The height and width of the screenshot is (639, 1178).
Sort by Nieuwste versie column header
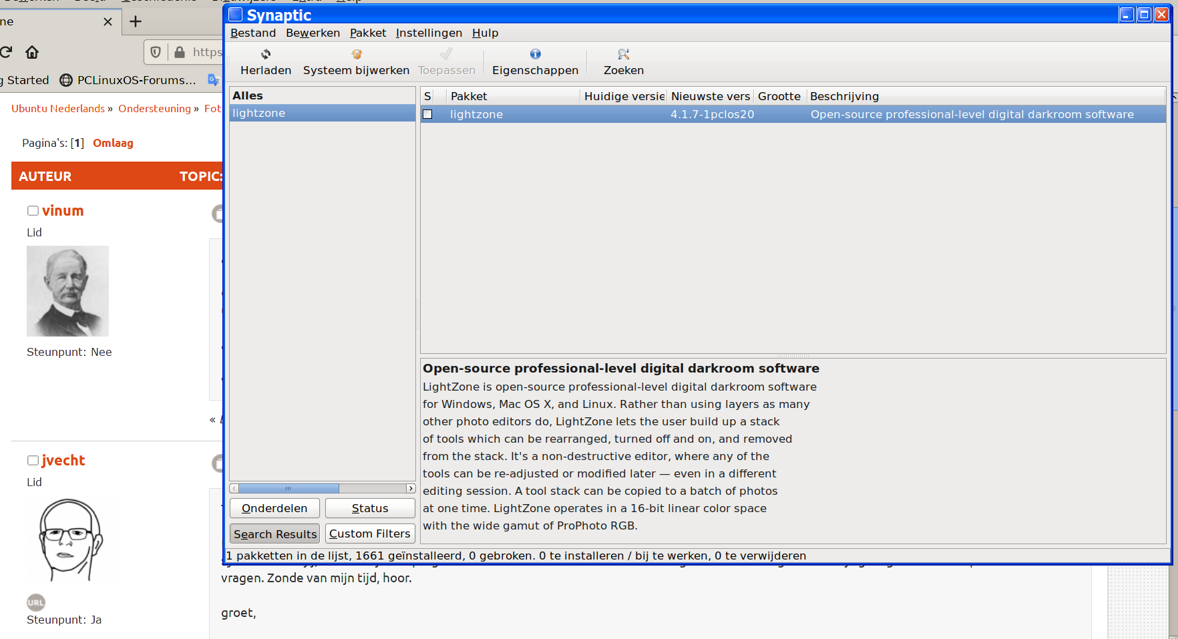(x=711, y=96)
